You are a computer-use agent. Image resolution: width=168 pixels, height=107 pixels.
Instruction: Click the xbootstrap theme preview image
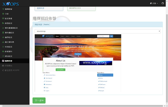(x=78, y=63)
